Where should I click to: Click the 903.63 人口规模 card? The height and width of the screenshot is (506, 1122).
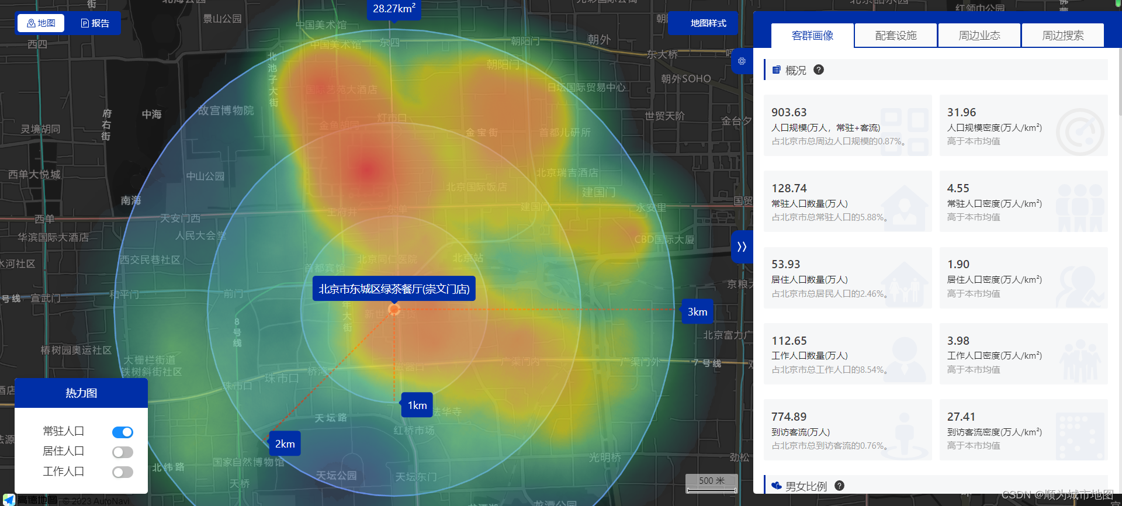click(847, 125)
